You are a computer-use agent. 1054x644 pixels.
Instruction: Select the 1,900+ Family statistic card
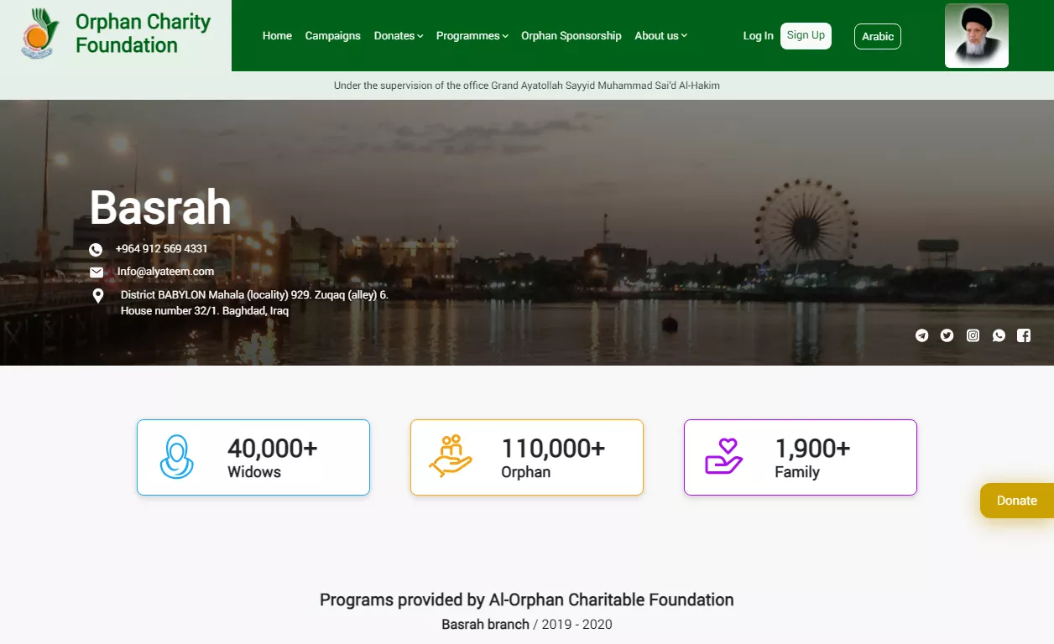(x=801, y=458)
